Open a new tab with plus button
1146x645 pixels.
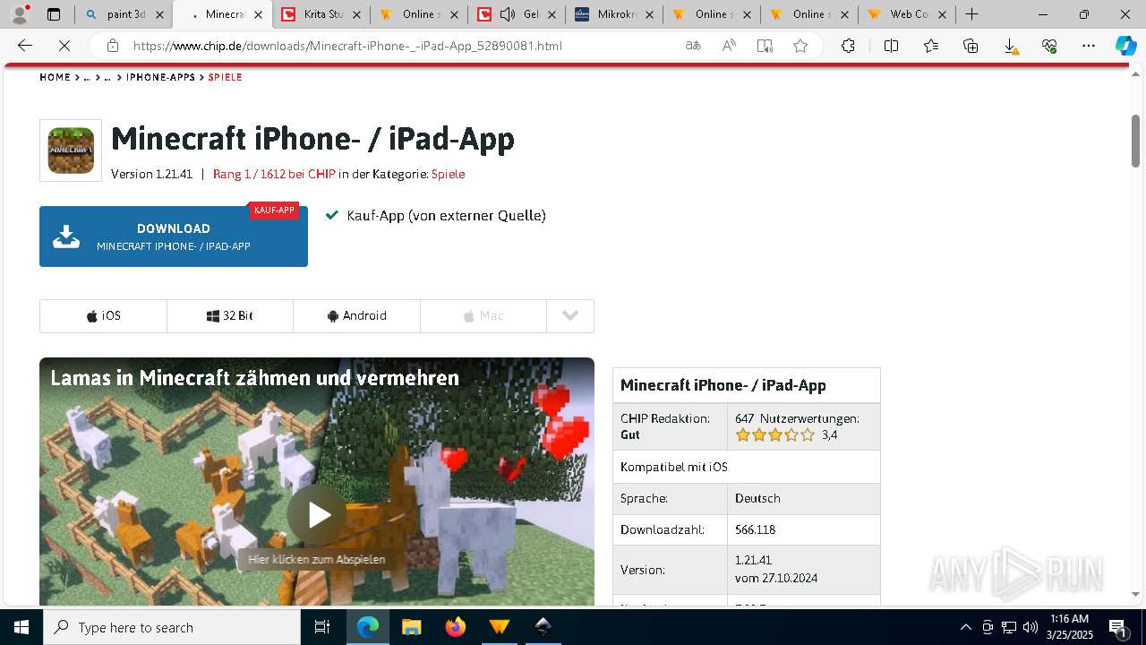click(971, 14)
